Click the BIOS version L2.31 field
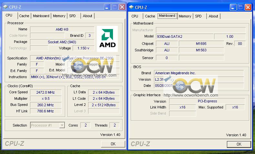255x154 pixels. tap(199, 79)
